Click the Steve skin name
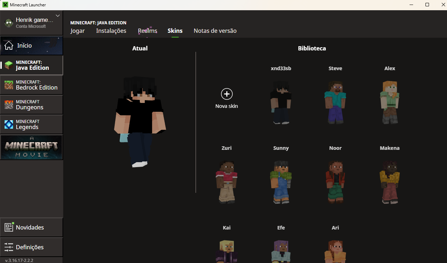447x263 pixels. click(335, 68)
